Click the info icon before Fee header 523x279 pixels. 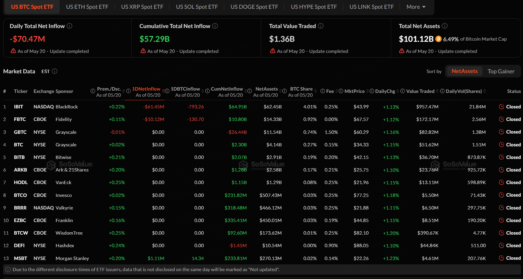pos(323,91)
